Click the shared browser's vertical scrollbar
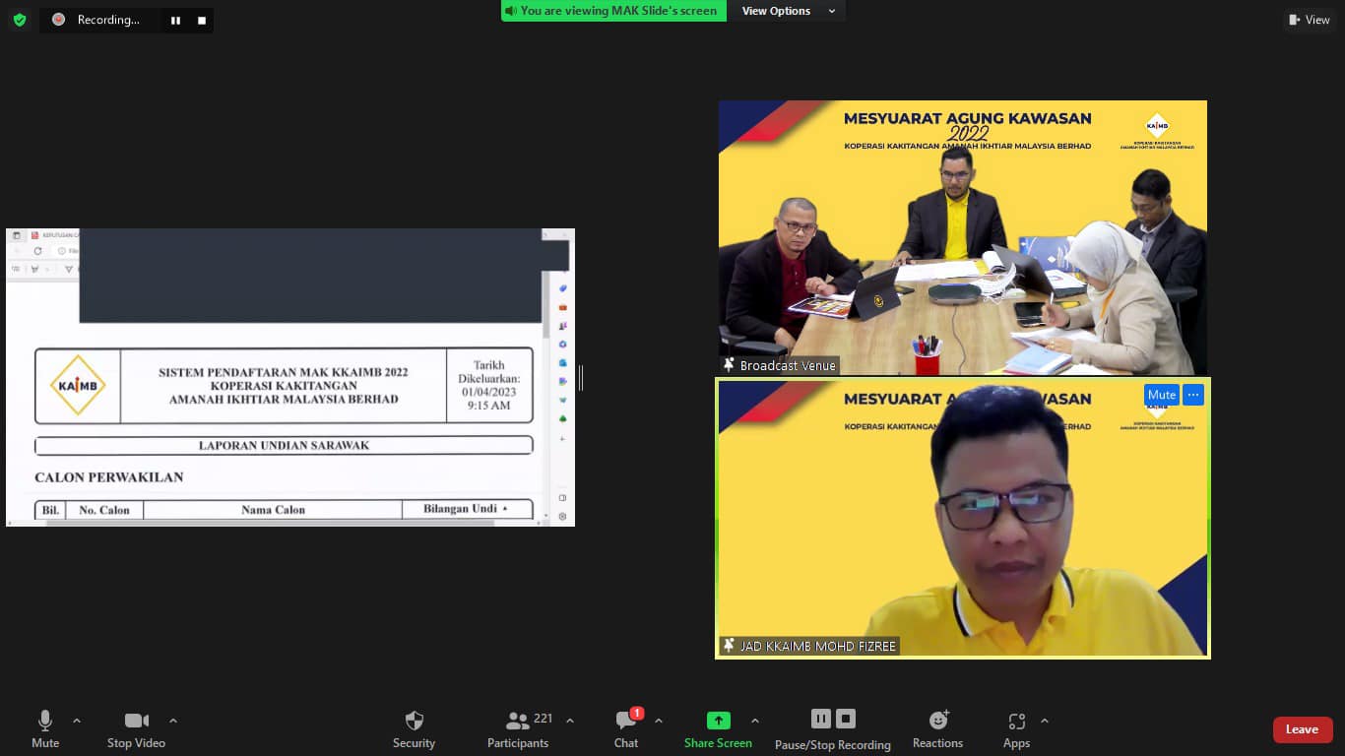 pyautogui.click(x=546, y=306)
